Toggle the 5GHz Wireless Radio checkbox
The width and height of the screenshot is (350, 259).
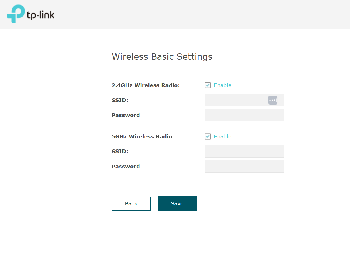208,136
